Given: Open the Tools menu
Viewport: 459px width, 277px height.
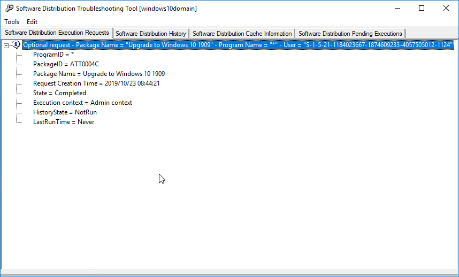Looking at the screenshot, I should [12, 22].
